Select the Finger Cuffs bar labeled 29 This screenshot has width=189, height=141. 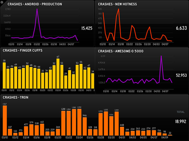pyautogui.click(x=66, y=82)
